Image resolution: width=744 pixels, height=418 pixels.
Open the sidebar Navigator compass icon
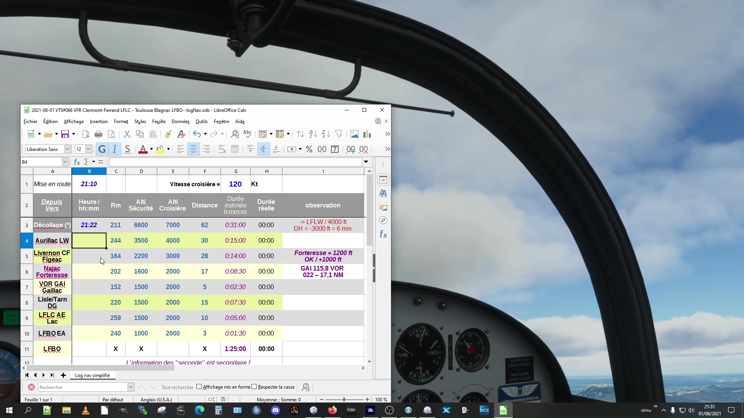pyautogui.click(x=383, y=220)
